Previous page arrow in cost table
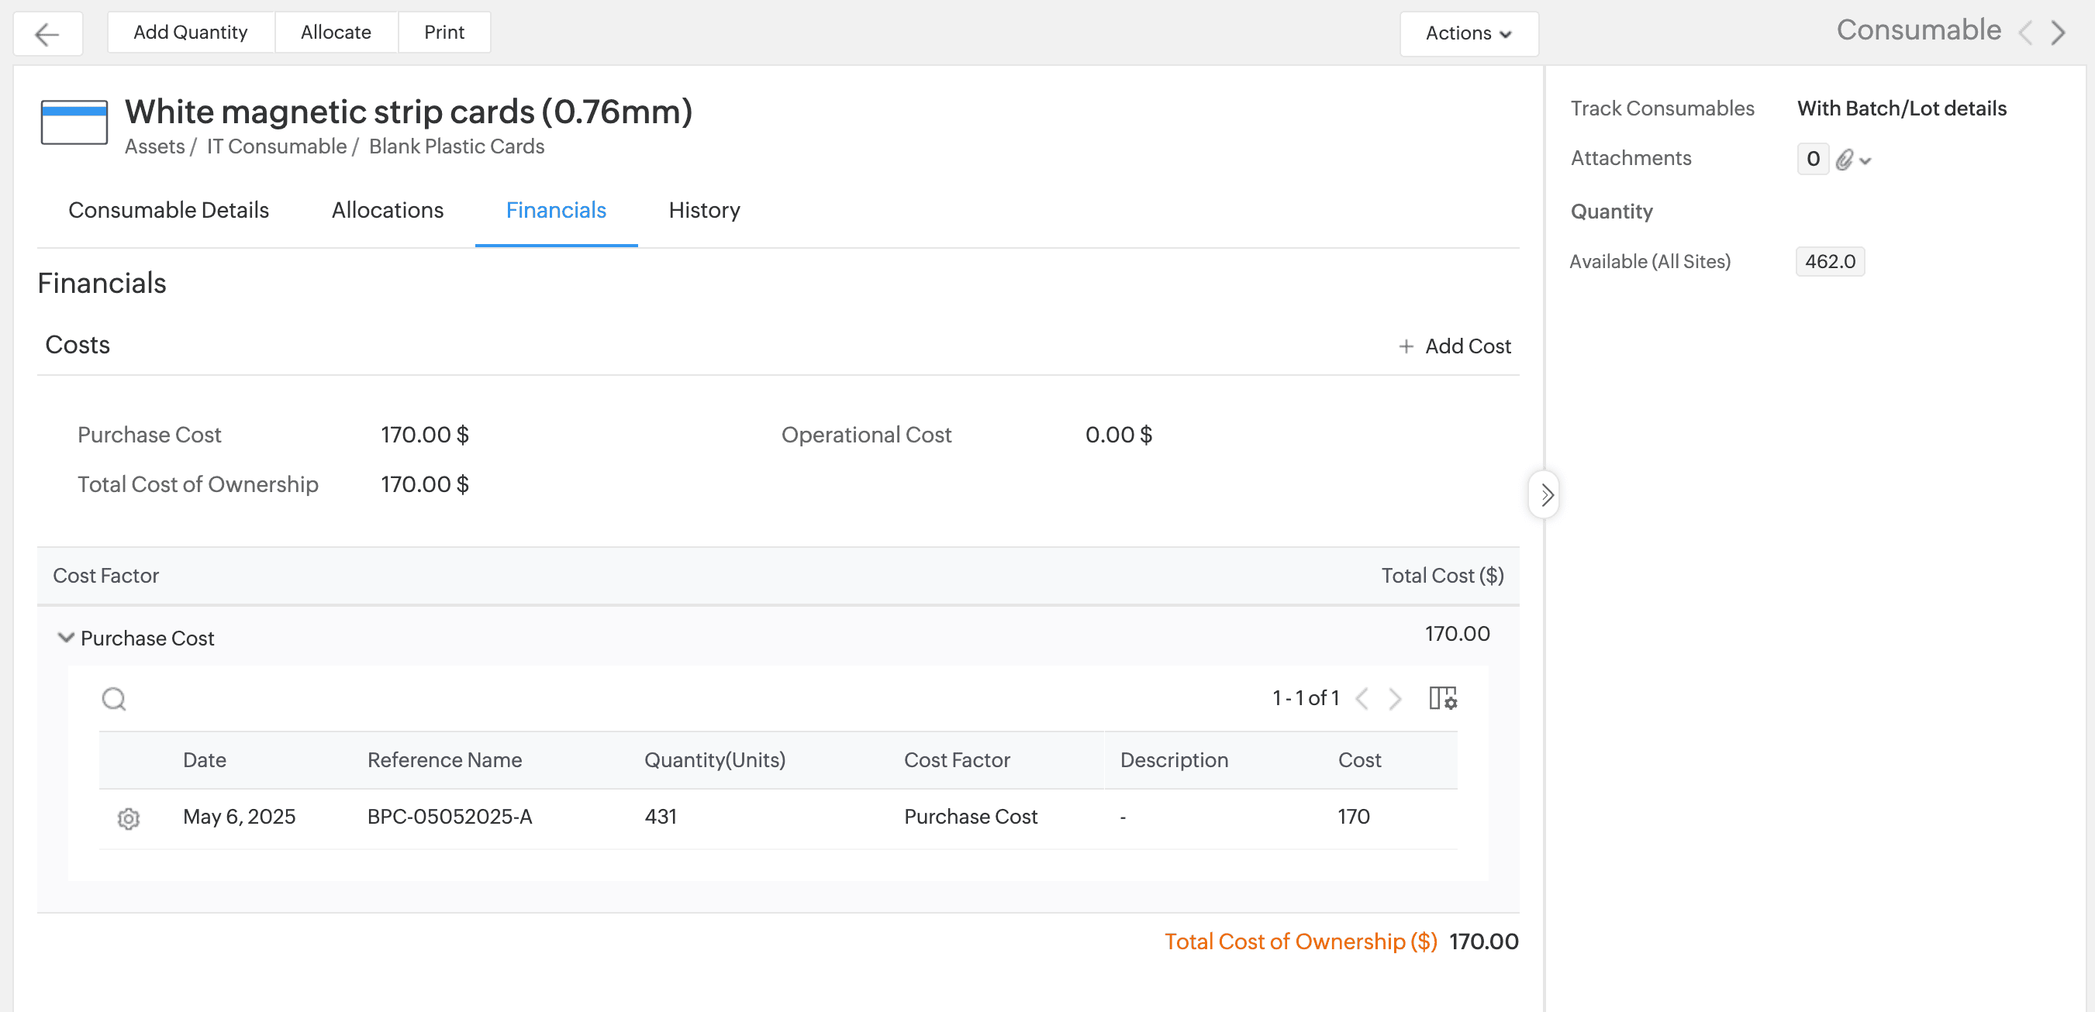 coord(1362,698)
